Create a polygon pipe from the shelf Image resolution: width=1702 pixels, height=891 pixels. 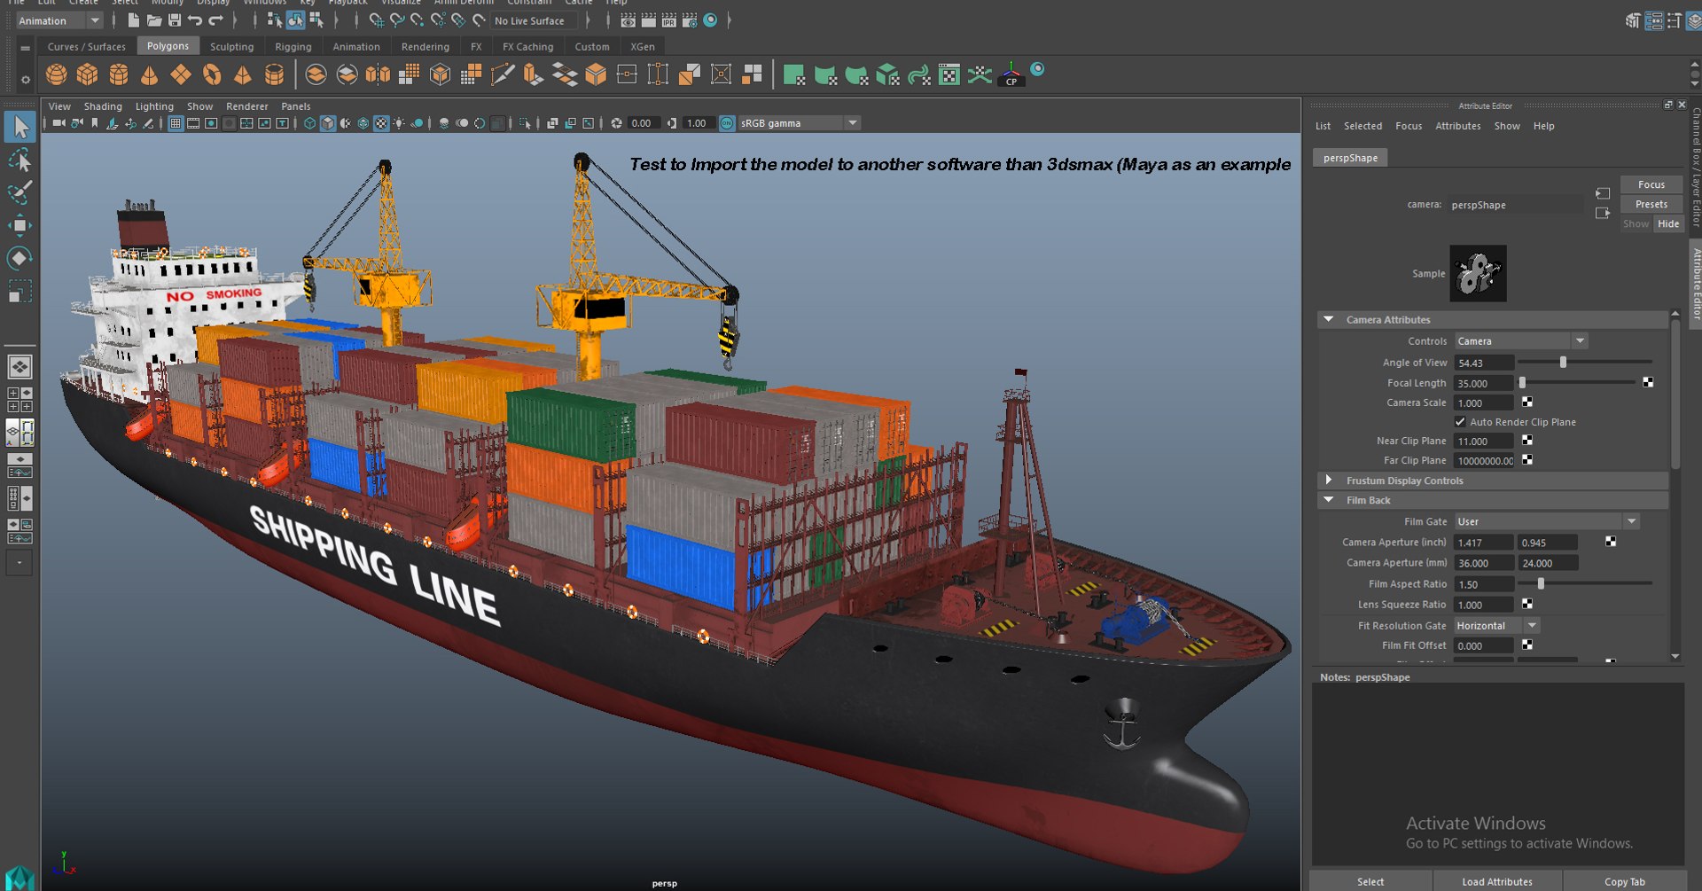pos(275,75)
